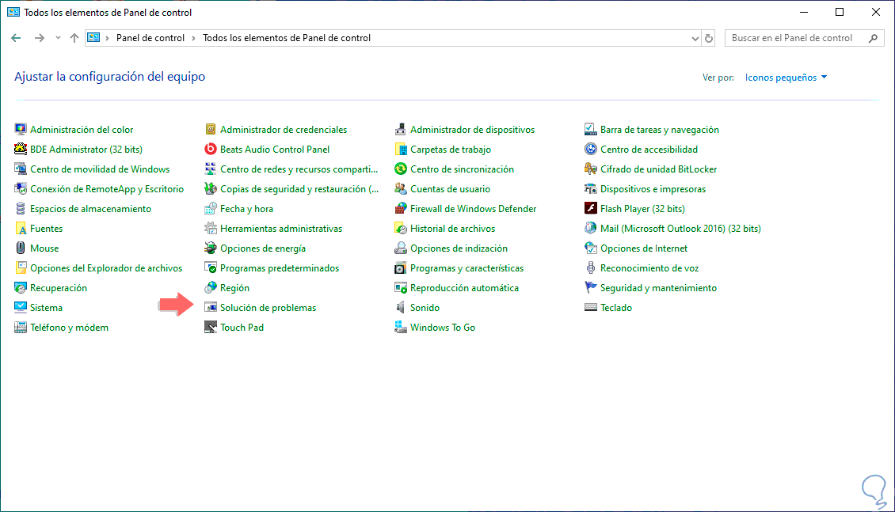The height and width of the screenshot is (512, 895).
Task: Open the Iconos pequeños view dropdown
Action: (x=786, y=78)
